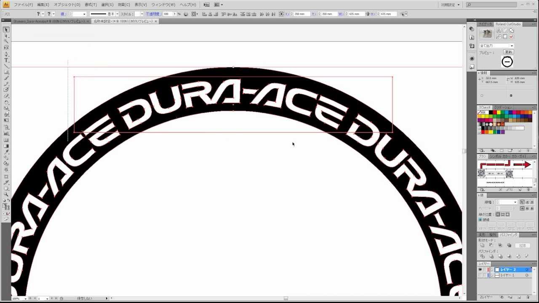Click 拡張 expand button in Pathfinder
The height and width of the screenshot is (303, 539).
523,245
